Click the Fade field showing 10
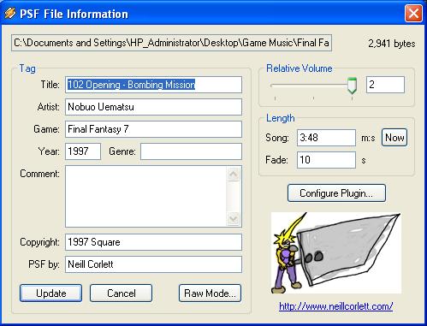This screenshot has height=326, width=427. click(326, 160)
